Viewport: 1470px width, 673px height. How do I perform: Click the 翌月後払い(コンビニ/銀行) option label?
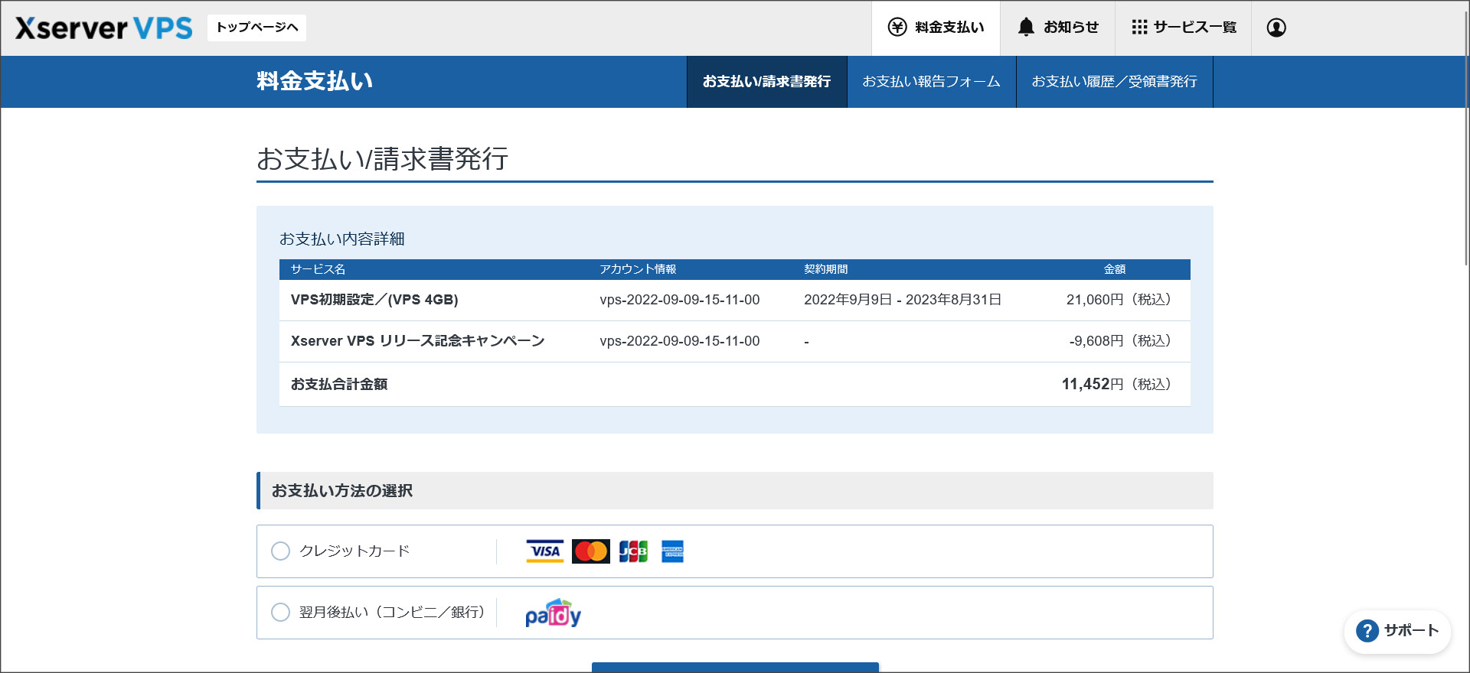tap(392, 613)
